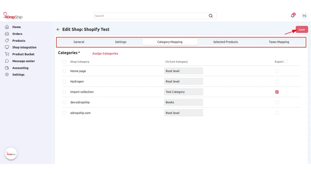
Task: Open Shop Integration in the sidebar
Action: (x=24, y=47)
